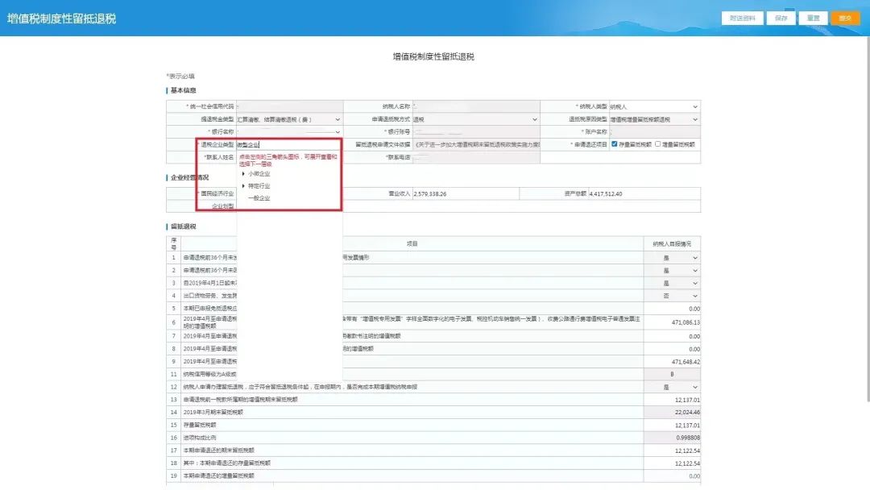Click row 16 value 0.998808

688,438
